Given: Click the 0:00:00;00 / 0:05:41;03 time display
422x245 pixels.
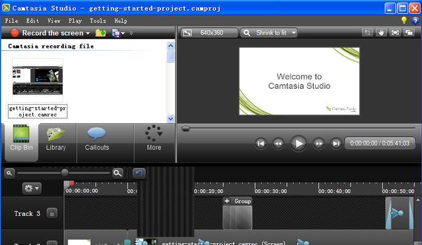Looking at the screenshot, I should tap(380, 143).
